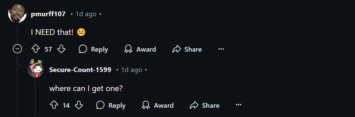Give an award to pmurff107's comment
Viewport: 355px width, 117px height.
click(140, 49)
